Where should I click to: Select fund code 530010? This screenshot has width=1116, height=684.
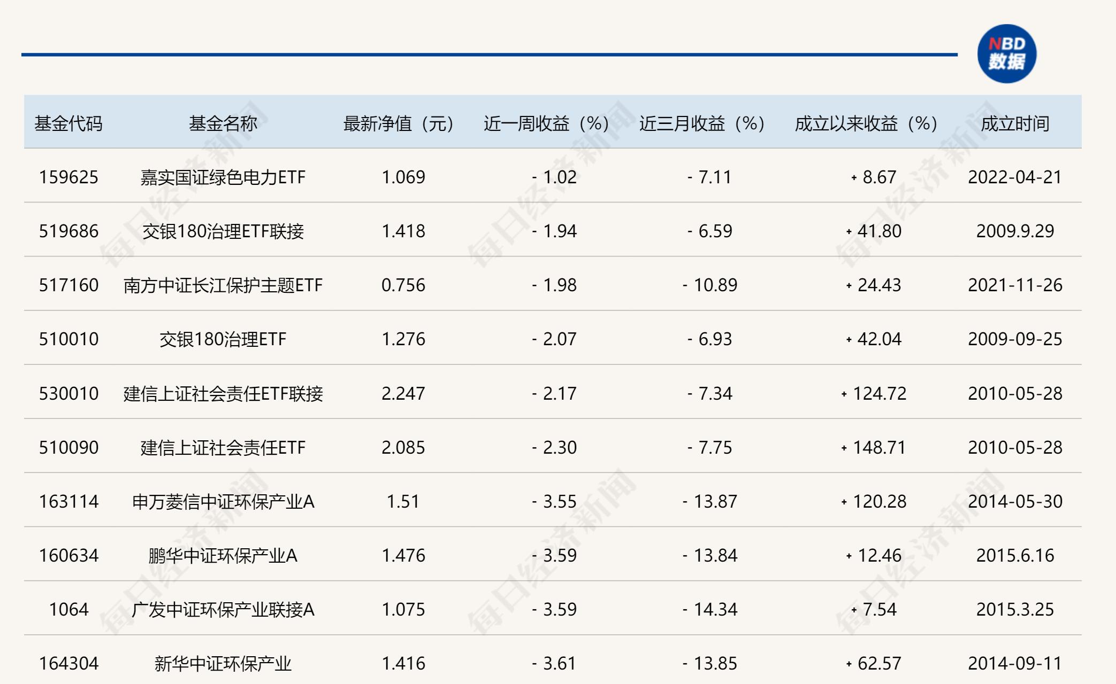pos(68,393)
